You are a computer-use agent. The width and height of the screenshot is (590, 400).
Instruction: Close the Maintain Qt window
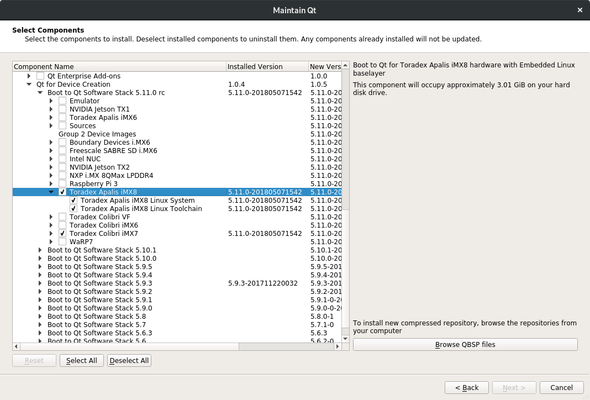(580, 10)
